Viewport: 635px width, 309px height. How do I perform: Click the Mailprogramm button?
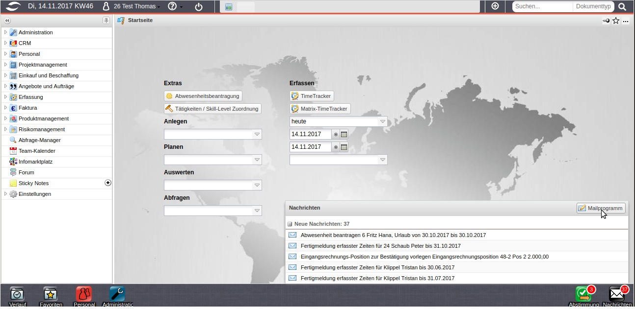click(x=601, y=208)
